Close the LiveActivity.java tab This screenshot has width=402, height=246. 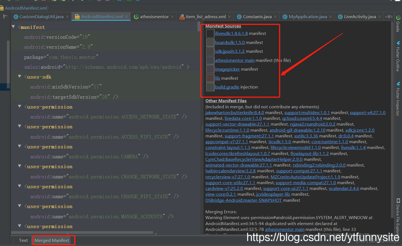[x=379, y=17]
